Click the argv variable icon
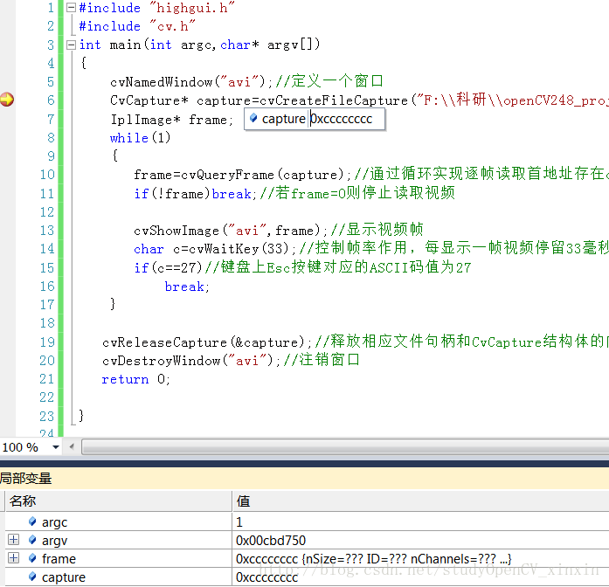This screenshot has height=587, width=609. click(x=32, y=540)
